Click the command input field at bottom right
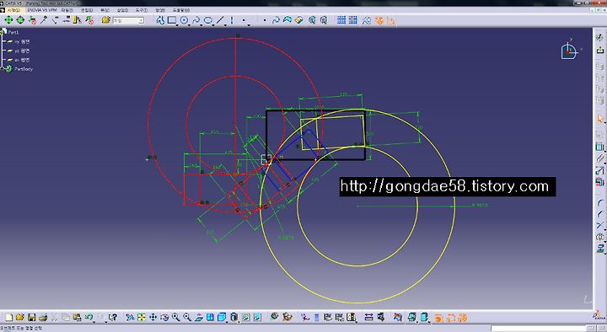This screenshot has height=332, width=607. (539, 328)
